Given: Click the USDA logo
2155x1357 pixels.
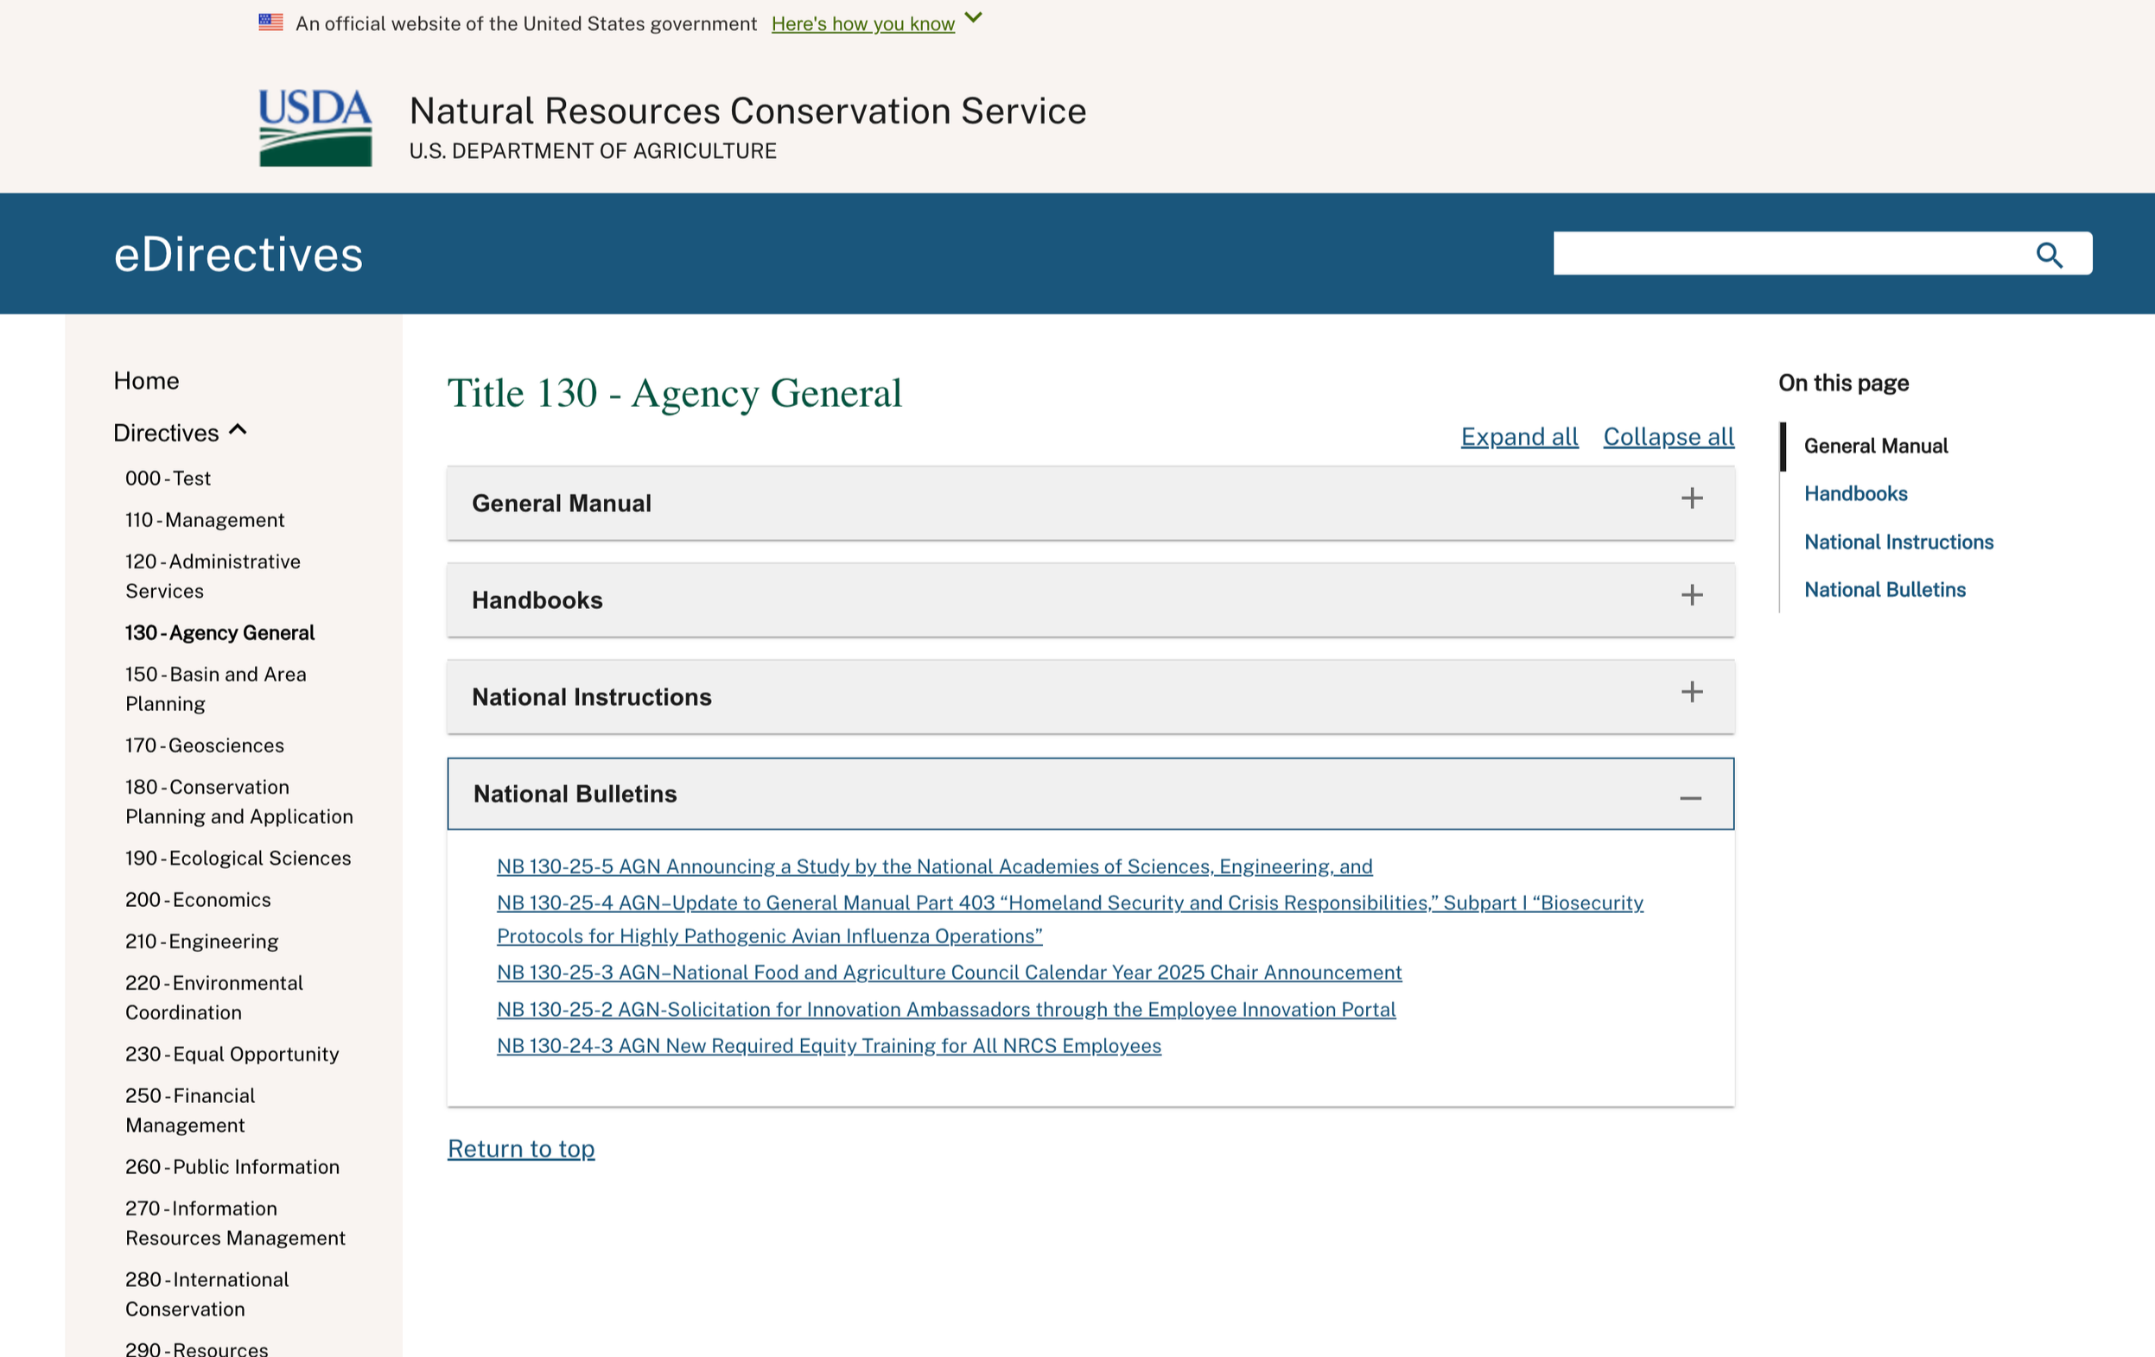Looking at the screenshot, I should click(x=315, y=127).
